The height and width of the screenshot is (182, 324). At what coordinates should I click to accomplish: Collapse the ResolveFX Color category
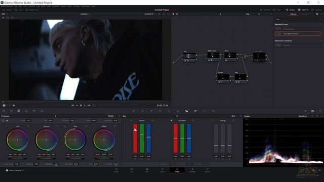[x=320, y=24]
